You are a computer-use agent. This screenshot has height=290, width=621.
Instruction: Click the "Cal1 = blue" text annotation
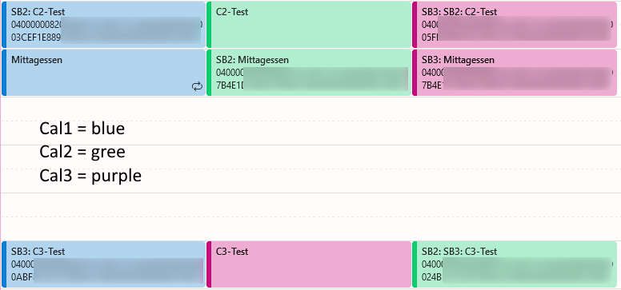(x=82, y=129)
